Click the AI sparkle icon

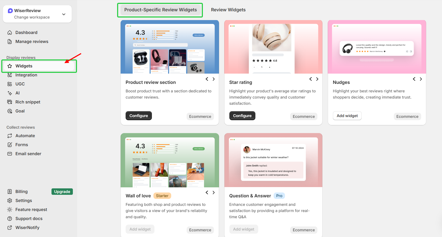(x=10, y=93)
